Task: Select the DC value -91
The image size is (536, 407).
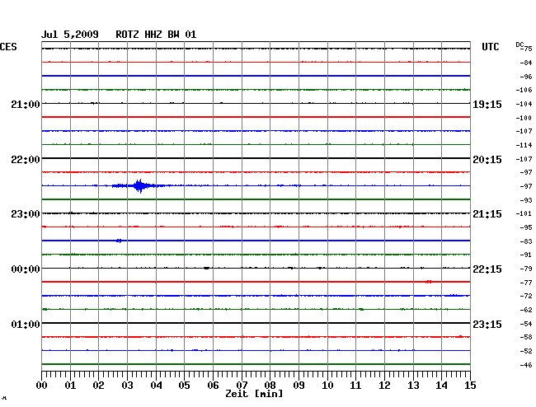Action: 526,255
